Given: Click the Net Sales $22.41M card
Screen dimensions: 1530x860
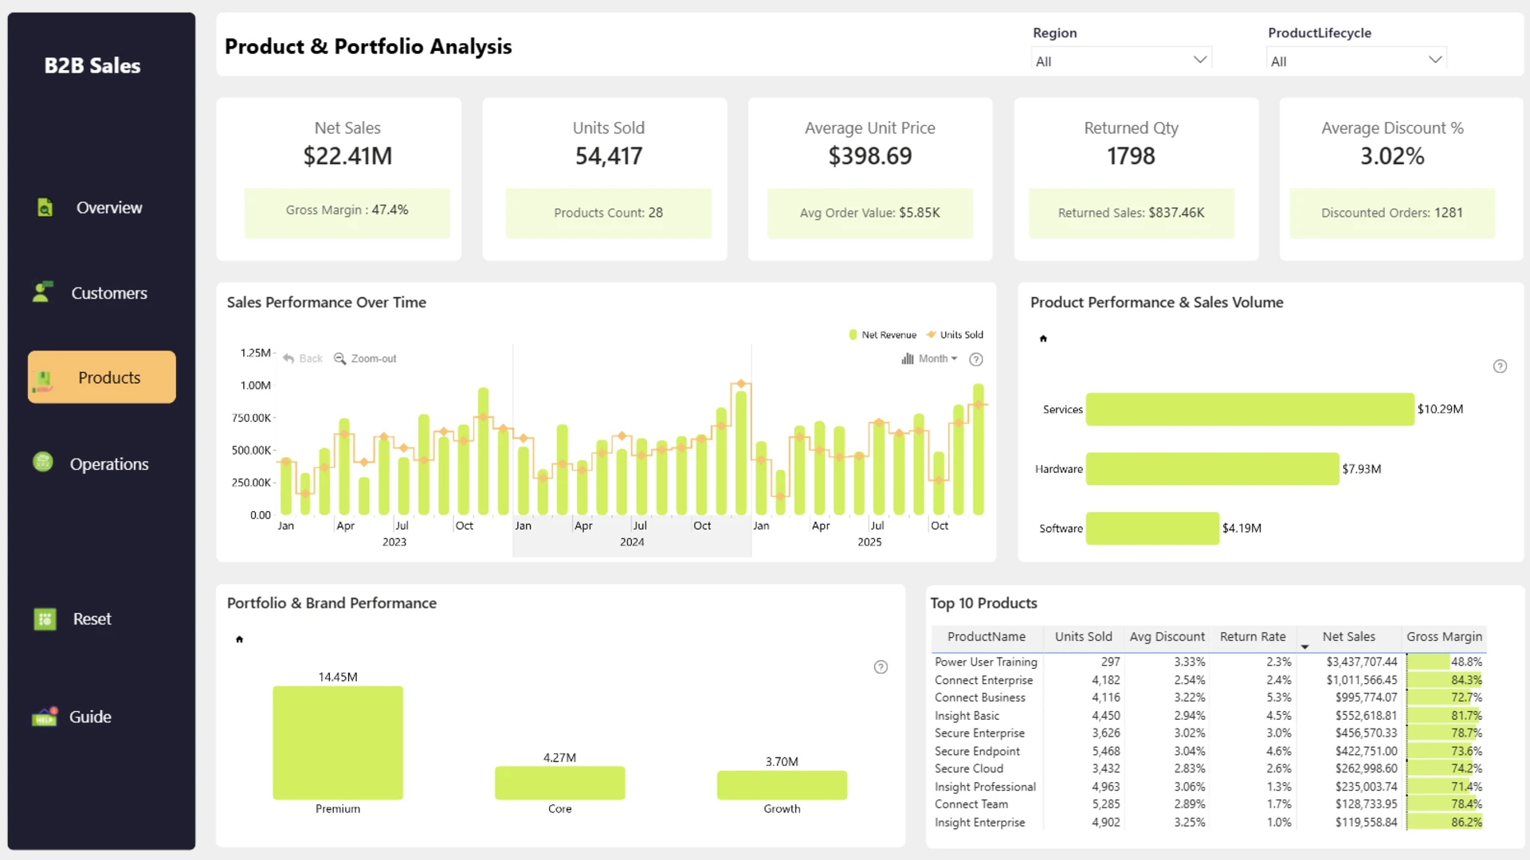Looking at the screenshot, I should pos(339,179).
